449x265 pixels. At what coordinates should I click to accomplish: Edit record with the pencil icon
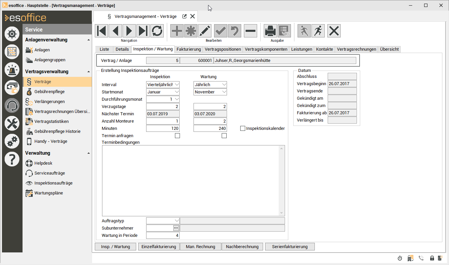(x=205, y=31)
